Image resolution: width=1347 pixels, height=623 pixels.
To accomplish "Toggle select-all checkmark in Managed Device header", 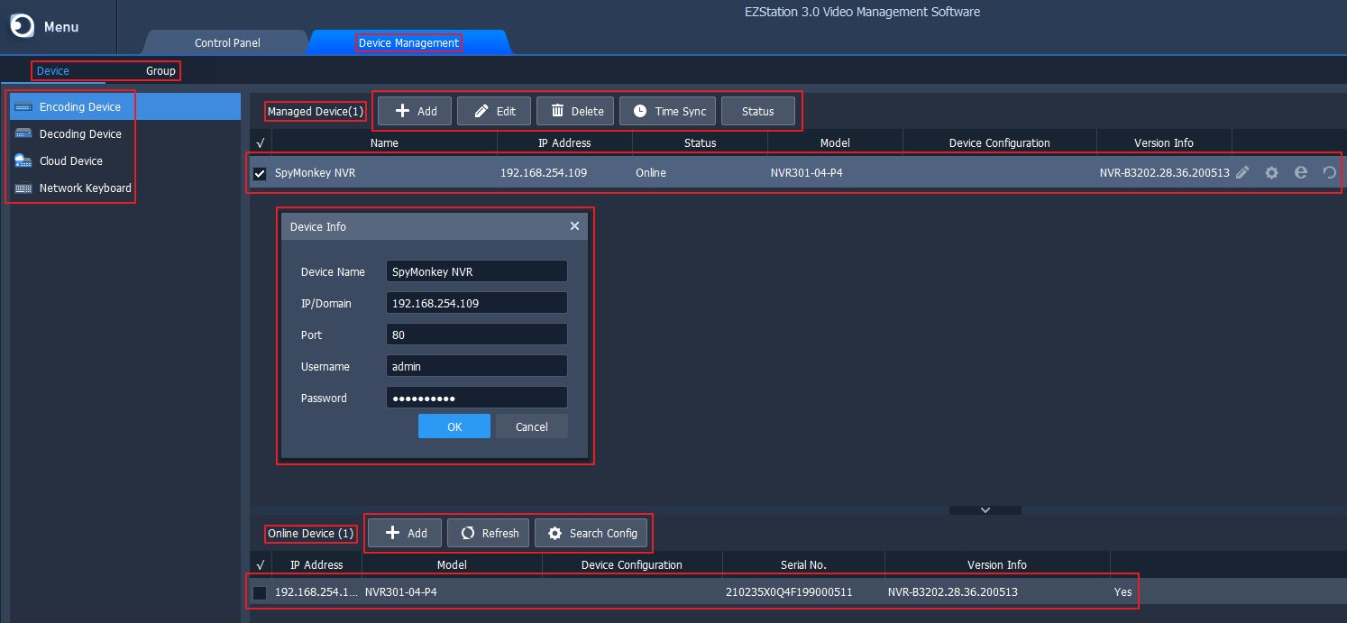I will point(260,142).
